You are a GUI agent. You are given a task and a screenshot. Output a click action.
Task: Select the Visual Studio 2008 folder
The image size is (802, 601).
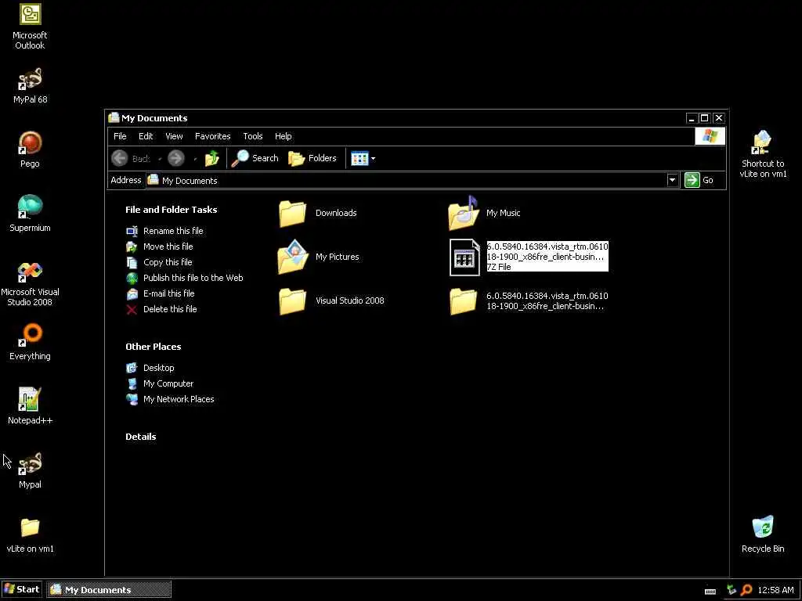click(x=331, y=301)
